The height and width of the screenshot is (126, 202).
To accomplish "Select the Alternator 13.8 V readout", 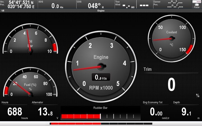I will tap(45, 111).
